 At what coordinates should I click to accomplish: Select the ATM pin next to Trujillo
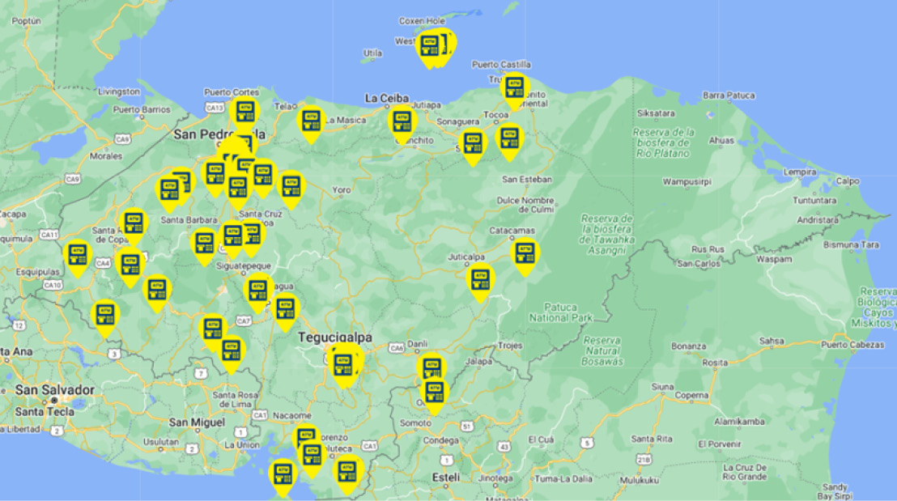tap(514, 87)
